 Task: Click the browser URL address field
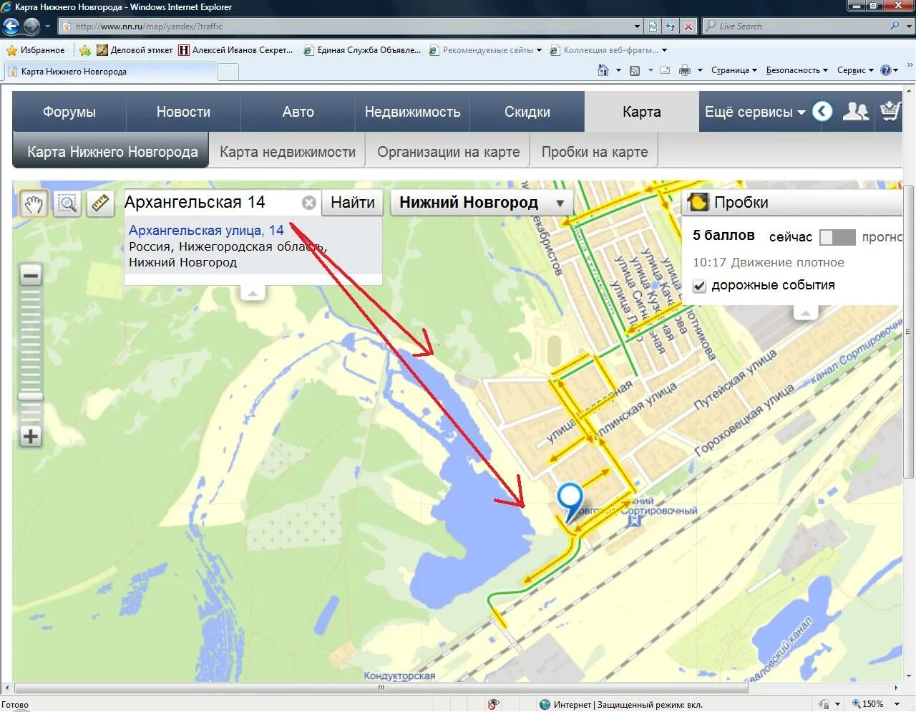click(351, 27)
